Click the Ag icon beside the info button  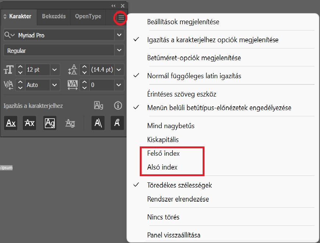[x=98, y=106]
